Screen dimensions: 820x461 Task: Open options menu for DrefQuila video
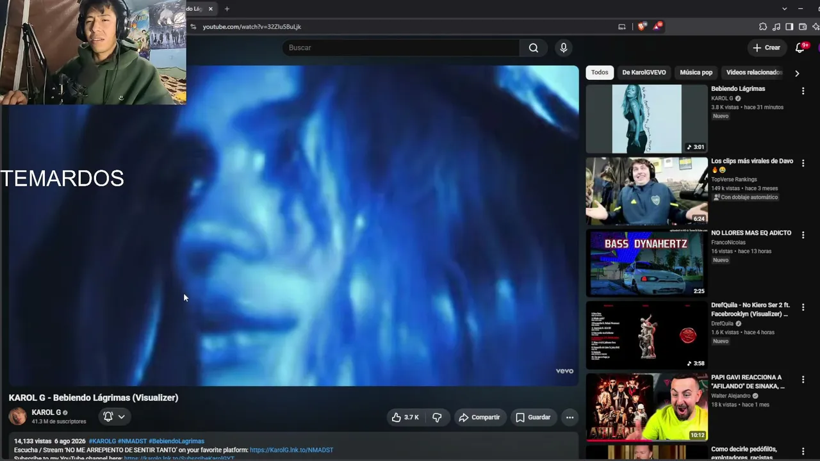[x=803, y=308]
